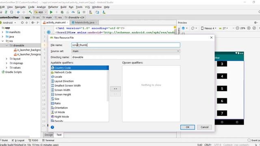
Task: Zoom in the preview with plus icon
Action: 249,28
